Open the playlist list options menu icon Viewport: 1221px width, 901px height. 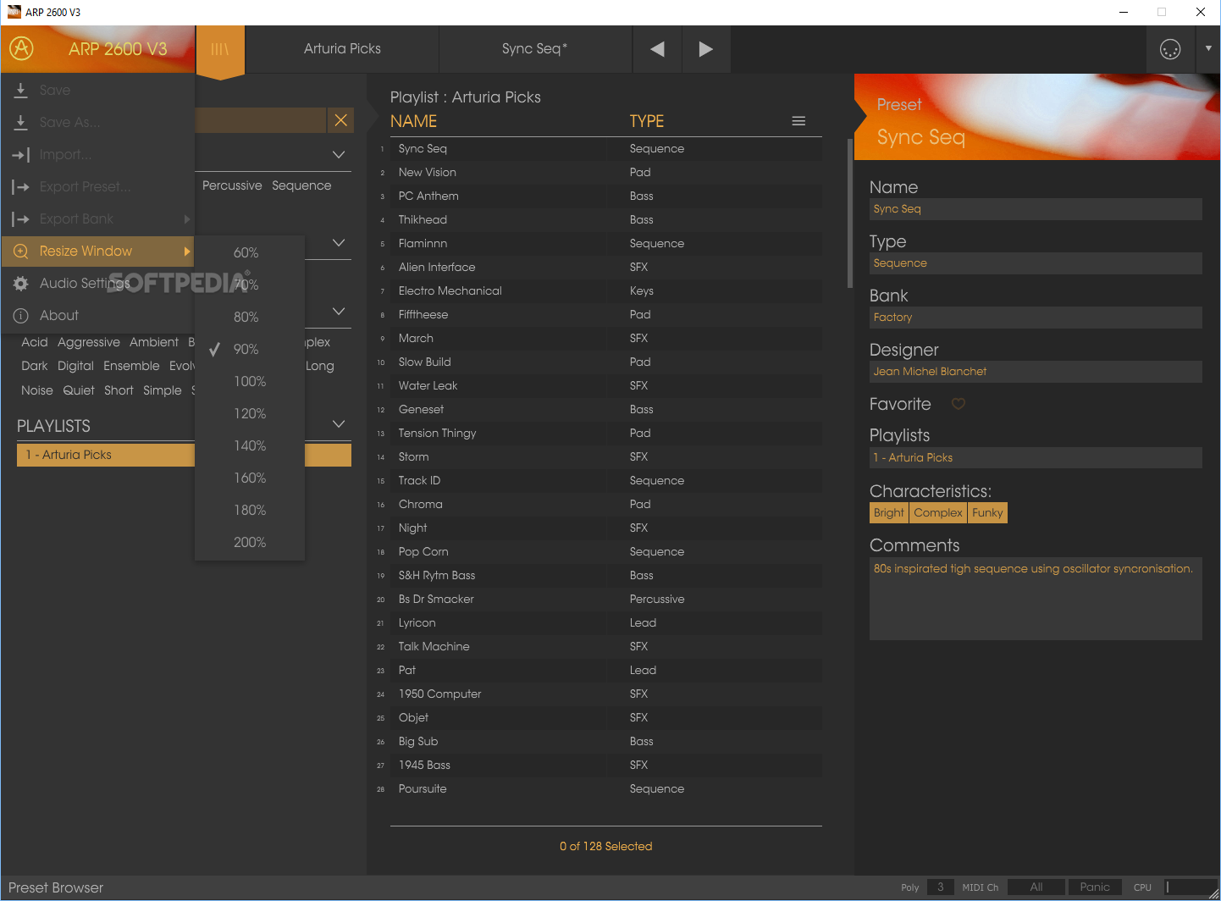tap(798, 121)
